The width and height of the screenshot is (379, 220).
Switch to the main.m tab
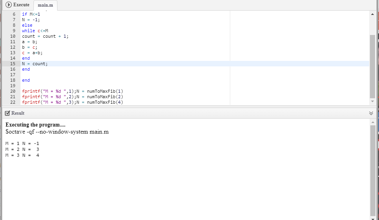coord(45,5)
